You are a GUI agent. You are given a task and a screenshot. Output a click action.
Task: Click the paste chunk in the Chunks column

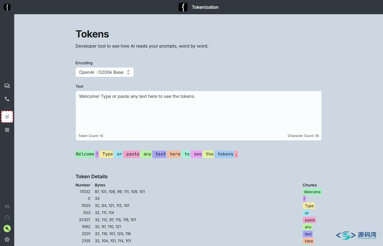tap(309, 220)
